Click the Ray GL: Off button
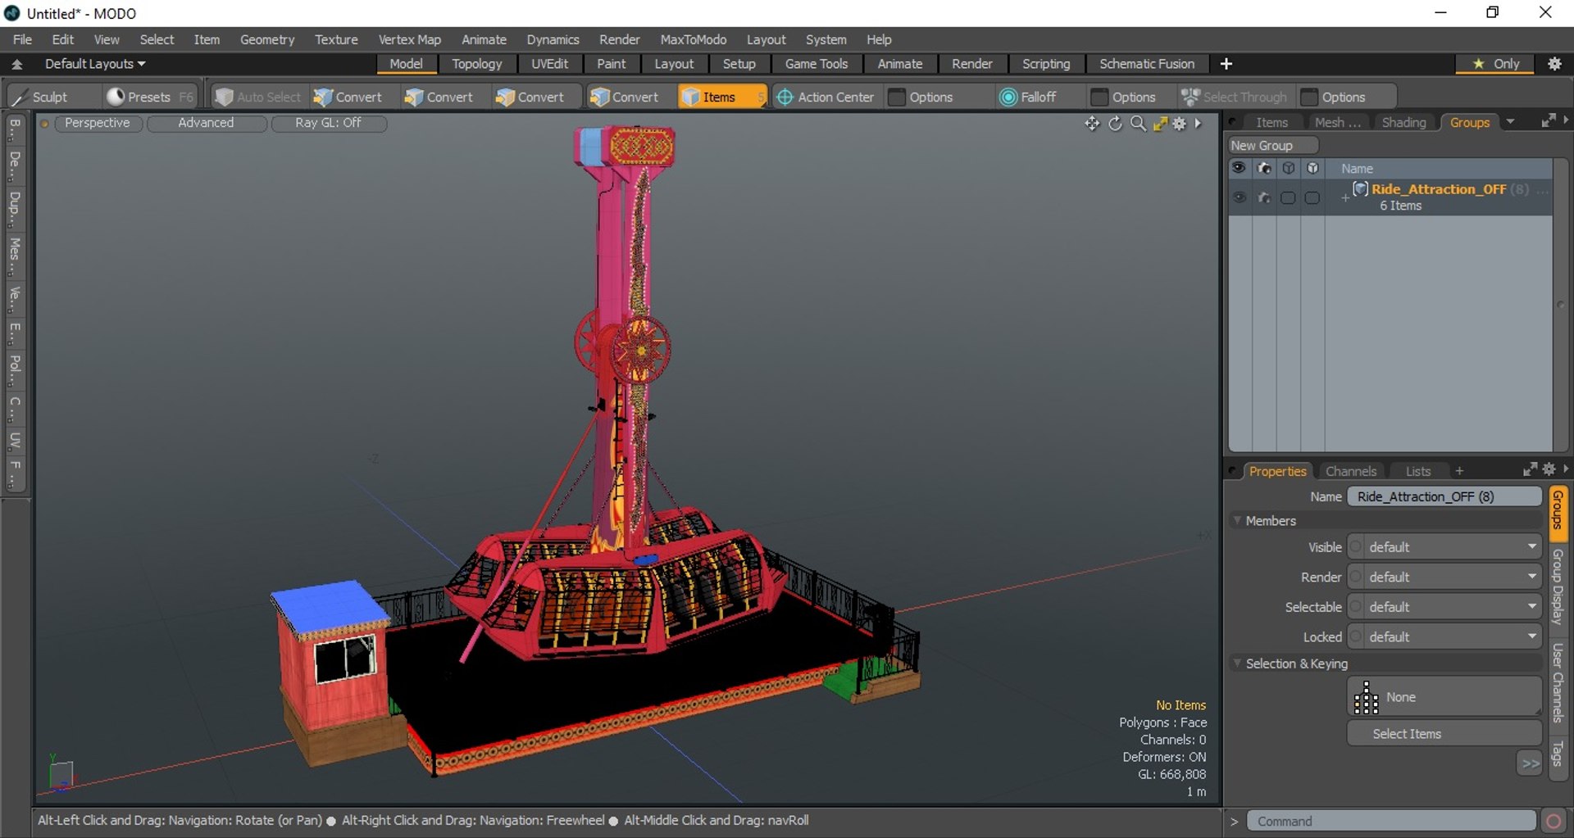Screen dimensions: 1574x838 328,123
